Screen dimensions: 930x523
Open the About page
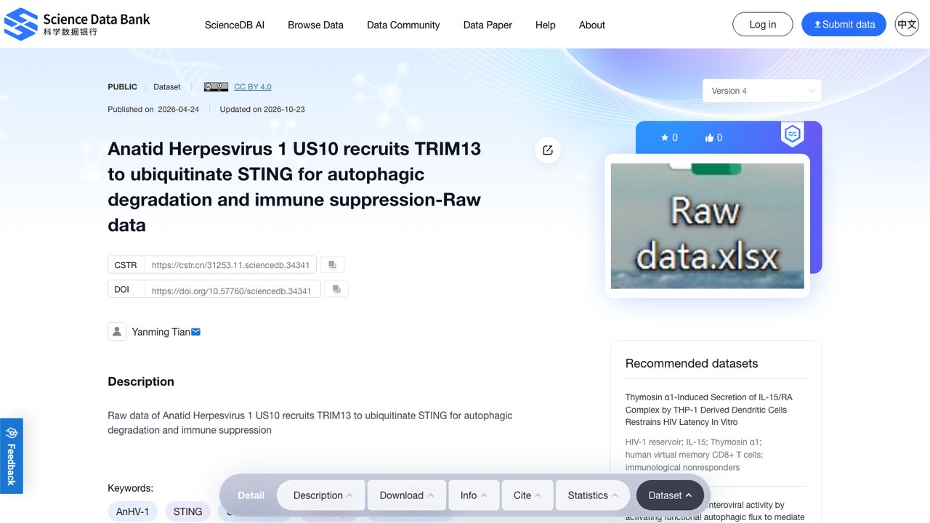pyautogui.click(x=592, y=25)
